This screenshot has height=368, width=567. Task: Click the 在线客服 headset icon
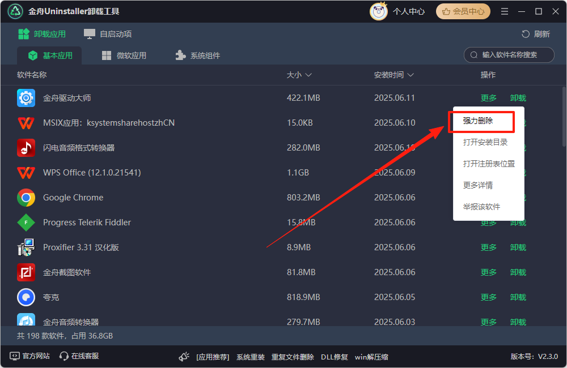[x=64, y=356]
